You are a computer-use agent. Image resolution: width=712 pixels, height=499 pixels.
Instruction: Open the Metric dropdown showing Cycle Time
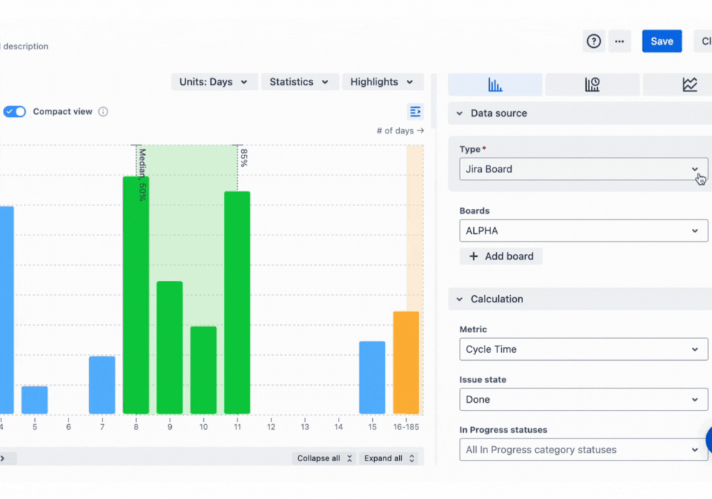point(583,349)
